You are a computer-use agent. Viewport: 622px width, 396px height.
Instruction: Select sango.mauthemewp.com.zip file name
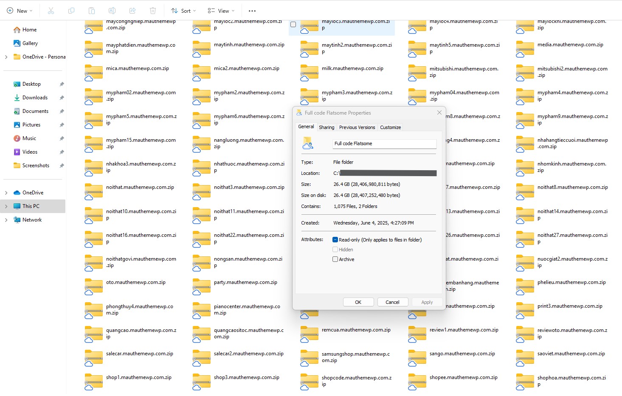[x=462, y=354]
